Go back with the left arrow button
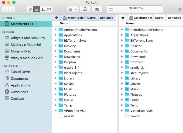This screenshot has height=133, width=183. (5, 9)
